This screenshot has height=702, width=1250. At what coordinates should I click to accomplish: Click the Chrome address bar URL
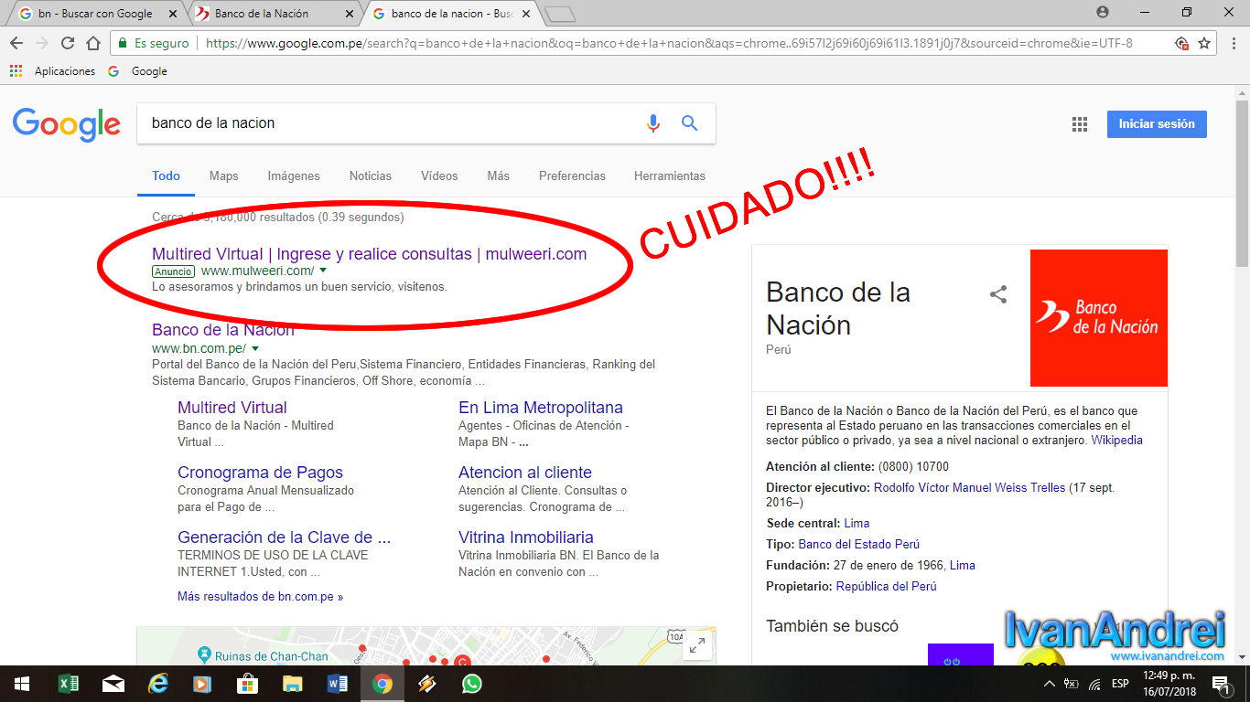pyautogui.click(x=668, y=43)
